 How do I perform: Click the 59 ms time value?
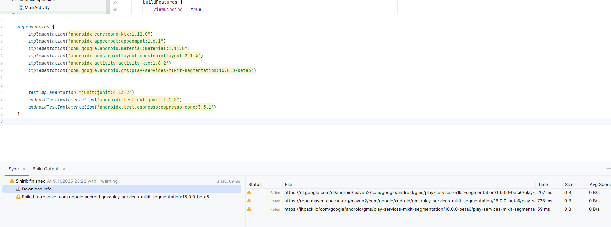pyautogui.click(x=543, y=209)
